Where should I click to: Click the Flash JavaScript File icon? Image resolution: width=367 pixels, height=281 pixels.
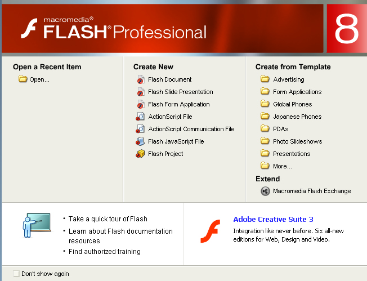[140, 141]
